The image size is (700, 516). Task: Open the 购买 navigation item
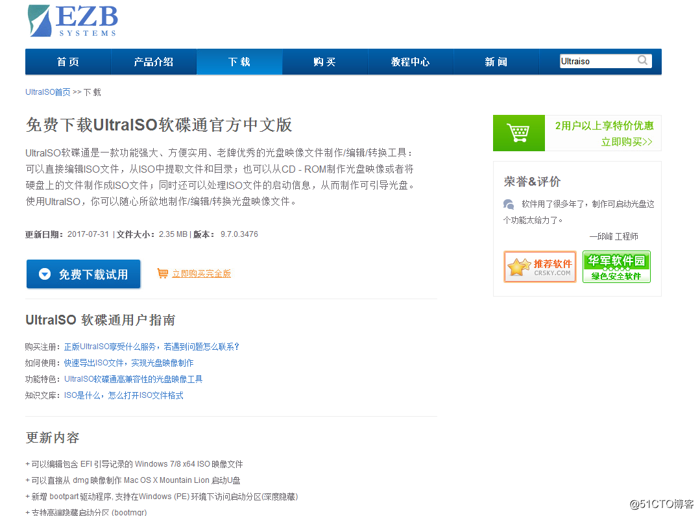pos(324,62)
